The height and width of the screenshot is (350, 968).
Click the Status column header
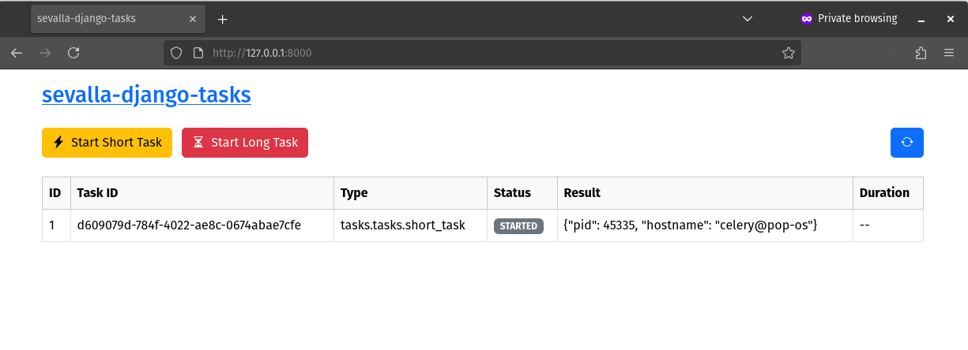pos(522,193)
